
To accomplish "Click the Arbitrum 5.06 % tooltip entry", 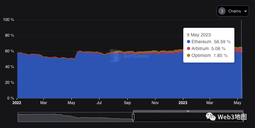I will point(206,48).
